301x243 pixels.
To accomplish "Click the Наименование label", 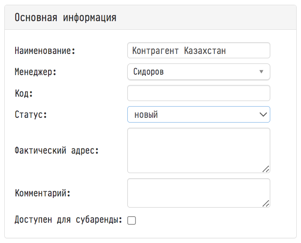I will tap(45, 50).
